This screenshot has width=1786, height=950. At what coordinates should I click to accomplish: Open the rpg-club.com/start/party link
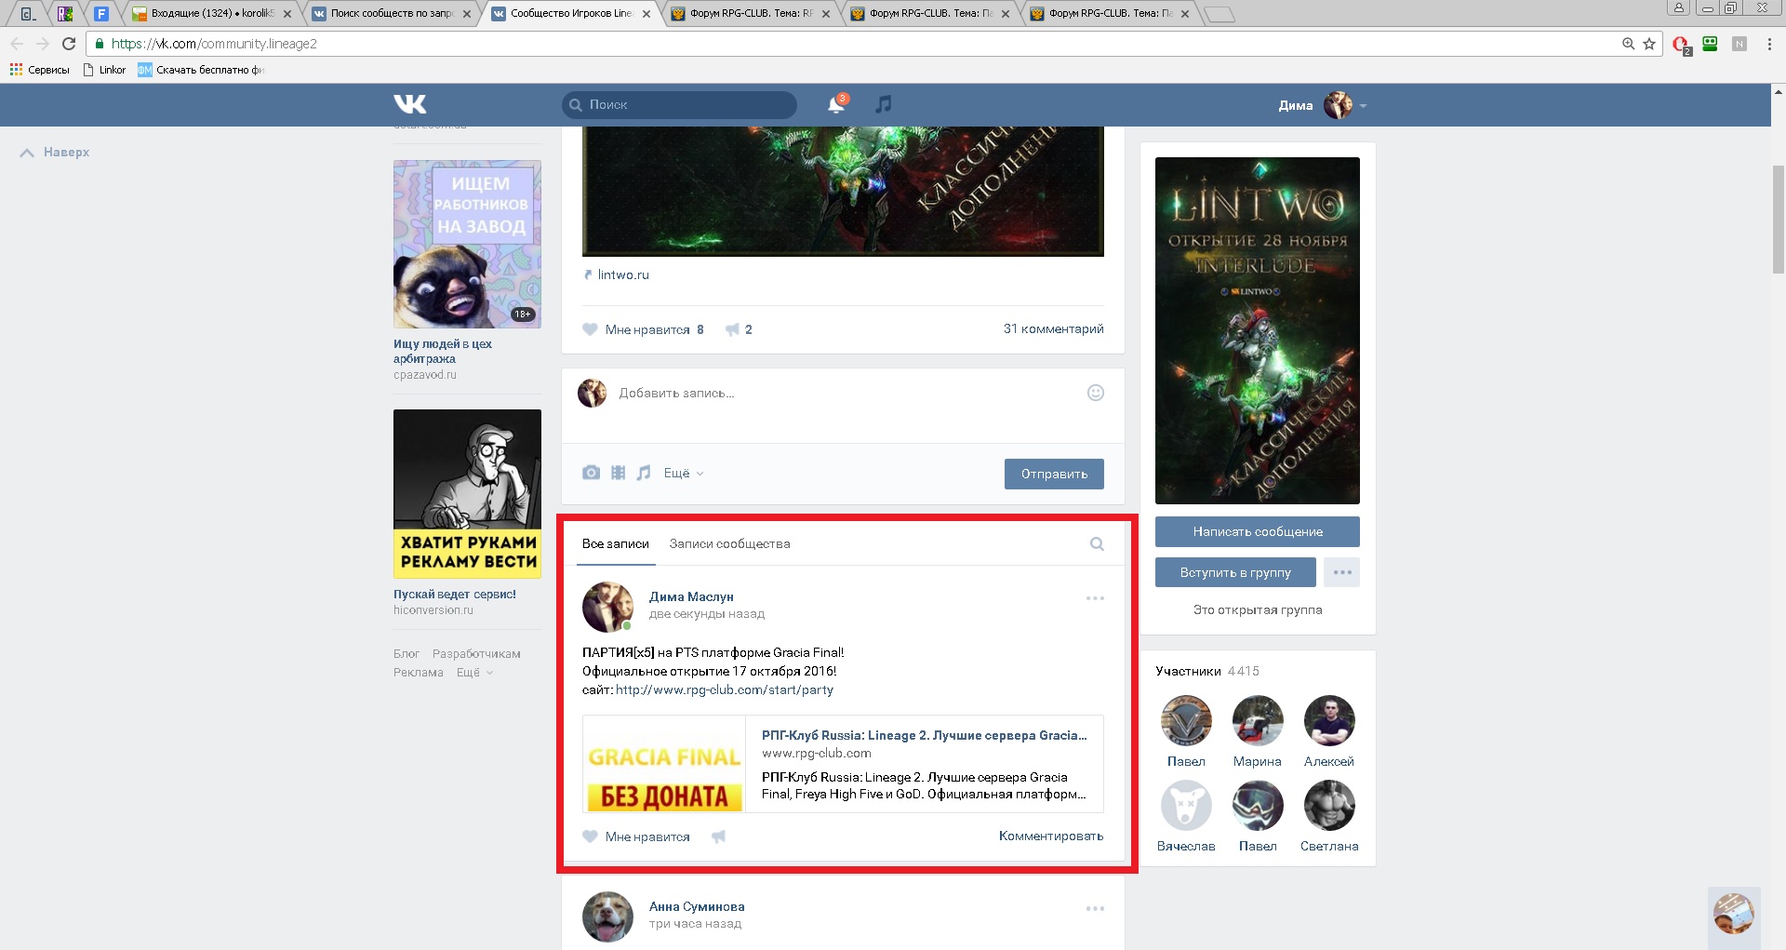click(x=725, y=690)
